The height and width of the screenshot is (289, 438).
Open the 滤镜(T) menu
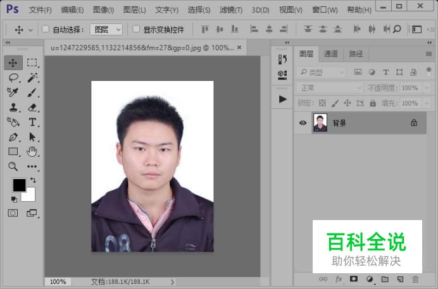tap(231, 10)
